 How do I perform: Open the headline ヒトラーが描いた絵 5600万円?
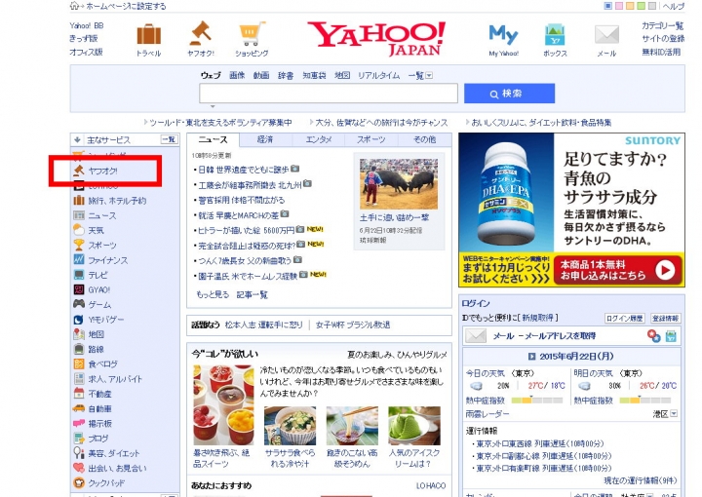247,230
